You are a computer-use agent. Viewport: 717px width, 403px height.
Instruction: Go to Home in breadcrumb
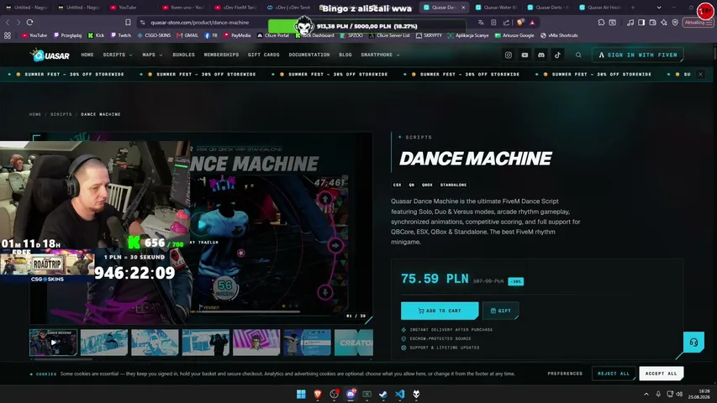35,114
